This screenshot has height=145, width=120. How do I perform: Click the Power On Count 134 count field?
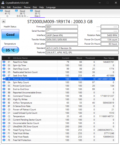click(x=109, y=40)
